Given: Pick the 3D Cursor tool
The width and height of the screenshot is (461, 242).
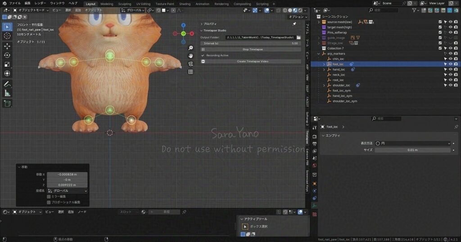Looking at the screenshot, I should point(7,36).
